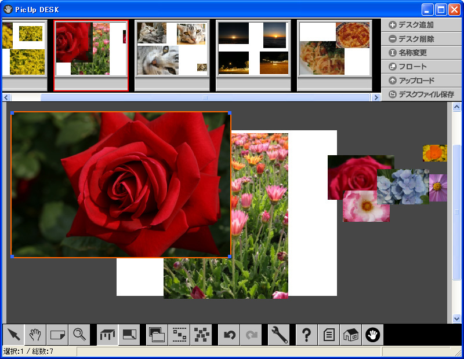Select the food photos desk thumbnail
The image size is (464, 359).
335,50
